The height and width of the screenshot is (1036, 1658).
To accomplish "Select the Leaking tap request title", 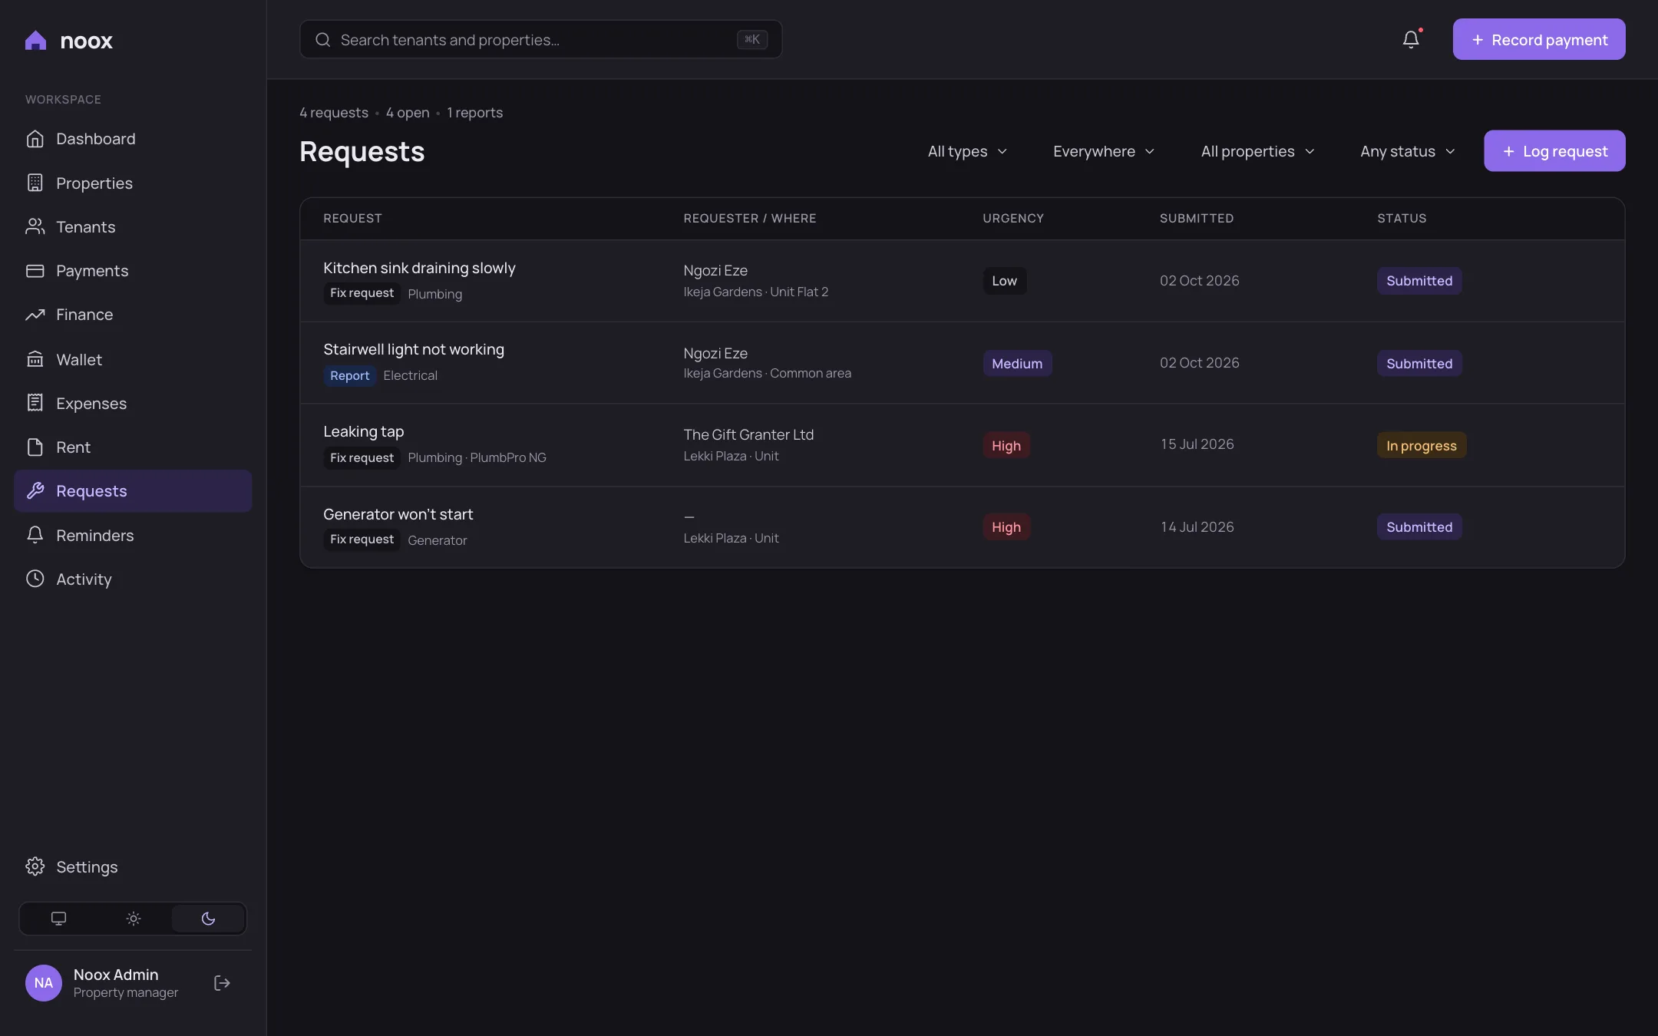I will click(363, 431).
